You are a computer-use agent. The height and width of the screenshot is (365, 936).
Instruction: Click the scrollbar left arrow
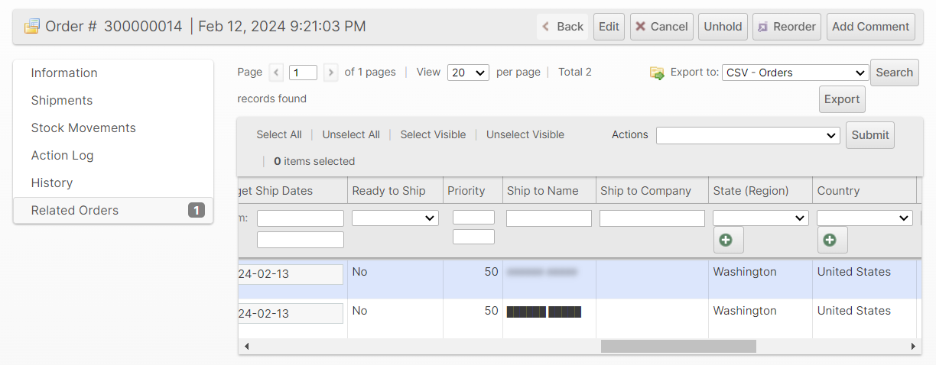246,347
